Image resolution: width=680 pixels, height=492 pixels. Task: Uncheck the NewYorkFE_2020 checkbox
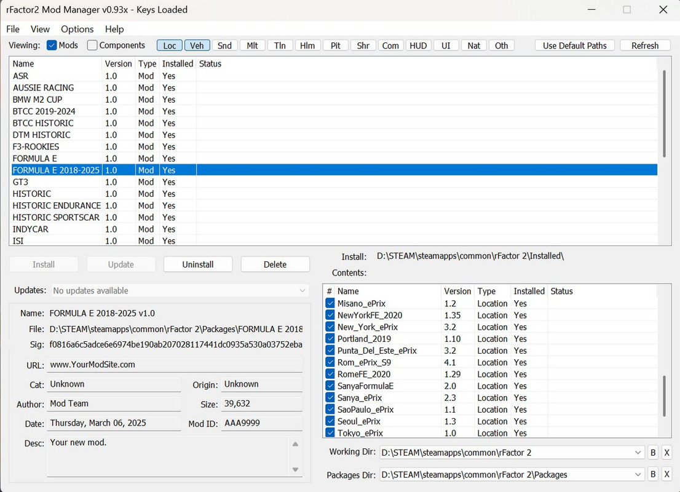330,315
